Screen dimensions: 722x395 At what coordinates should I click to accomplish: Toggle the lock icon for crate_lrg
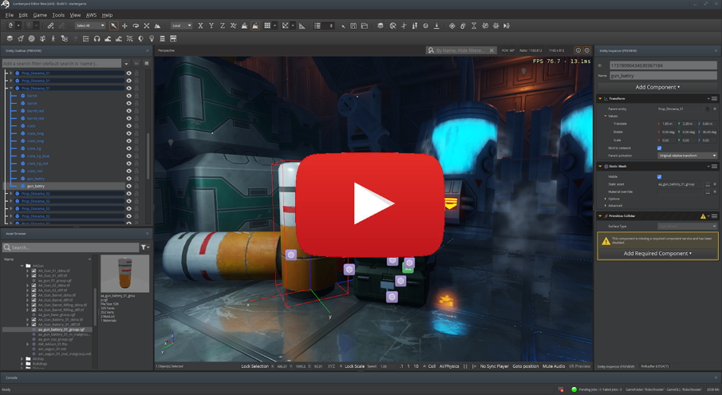click(136, 148)
